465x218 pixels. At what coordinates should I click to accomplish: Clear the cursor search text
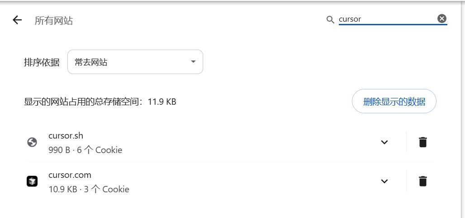(x=442, y=19)
